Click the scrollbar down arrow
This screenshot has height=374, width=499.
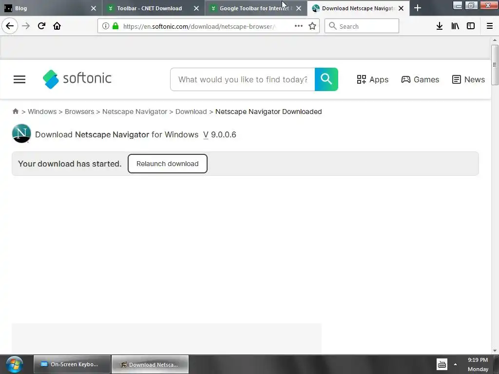coord(495,351)
